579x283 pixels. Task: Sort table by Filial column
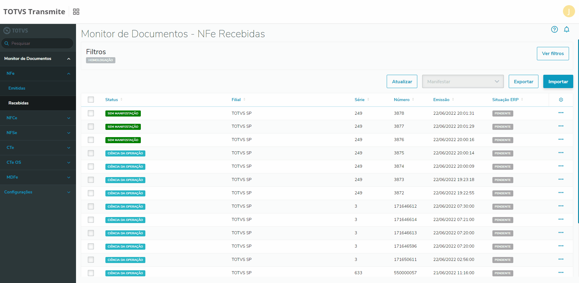[x=239, y=100]
